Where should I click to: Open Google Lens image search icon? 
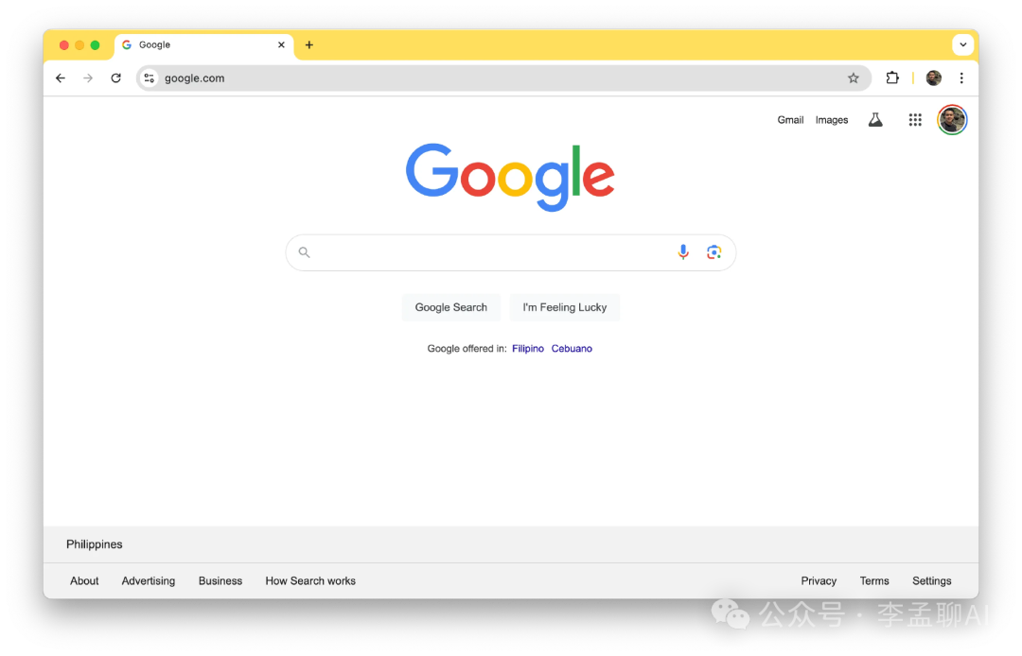(x=714, y=251)
